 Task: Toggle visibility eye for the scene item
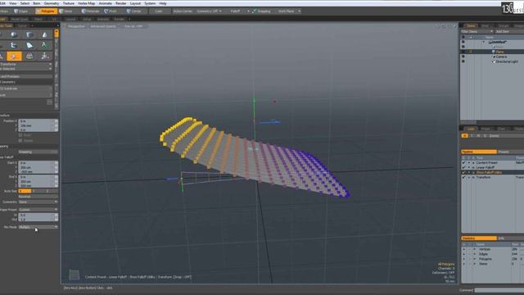tap(463, 42)
